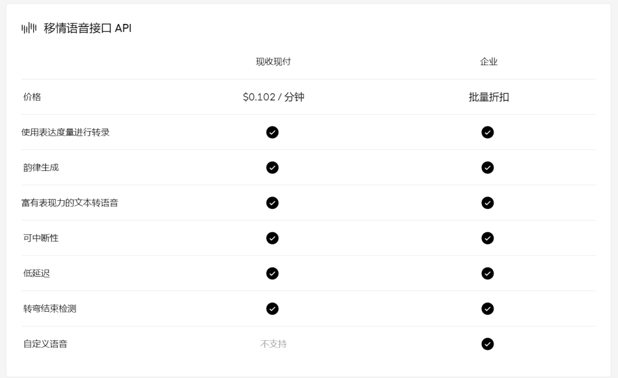The width and height of the screenshot is (618, 378).
Task: Select the 现收现付 plan column header
Action: pos(273,62)
